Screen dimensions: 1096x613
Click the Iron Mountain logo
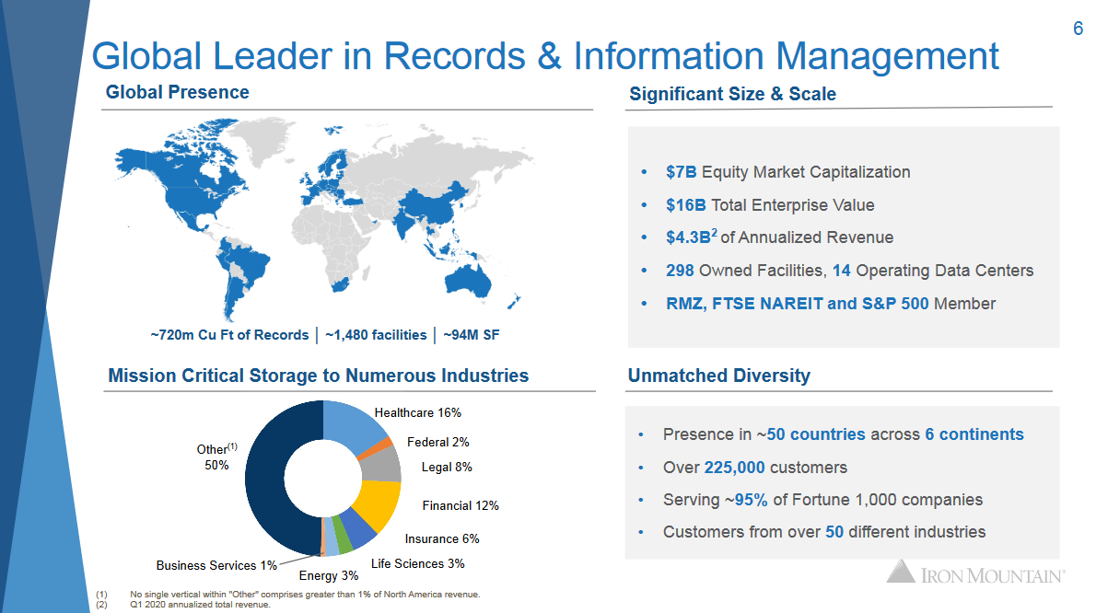(975, 572)
